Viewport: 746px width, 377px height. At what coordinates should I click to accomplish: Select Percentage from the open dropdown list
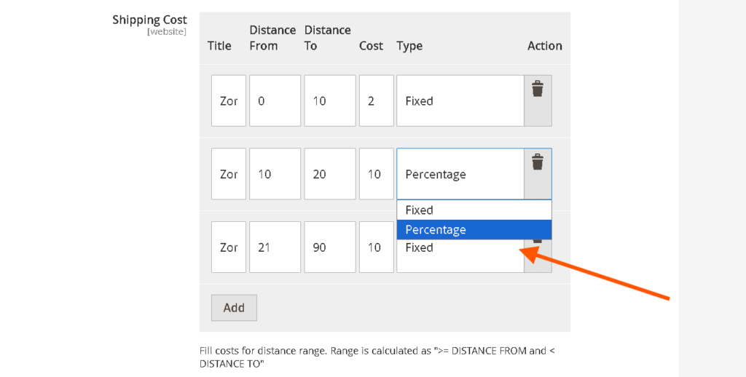474,230
